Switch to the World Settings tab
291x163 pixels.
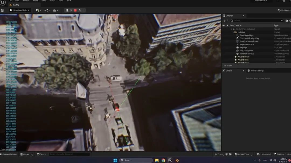click(255, 70)
